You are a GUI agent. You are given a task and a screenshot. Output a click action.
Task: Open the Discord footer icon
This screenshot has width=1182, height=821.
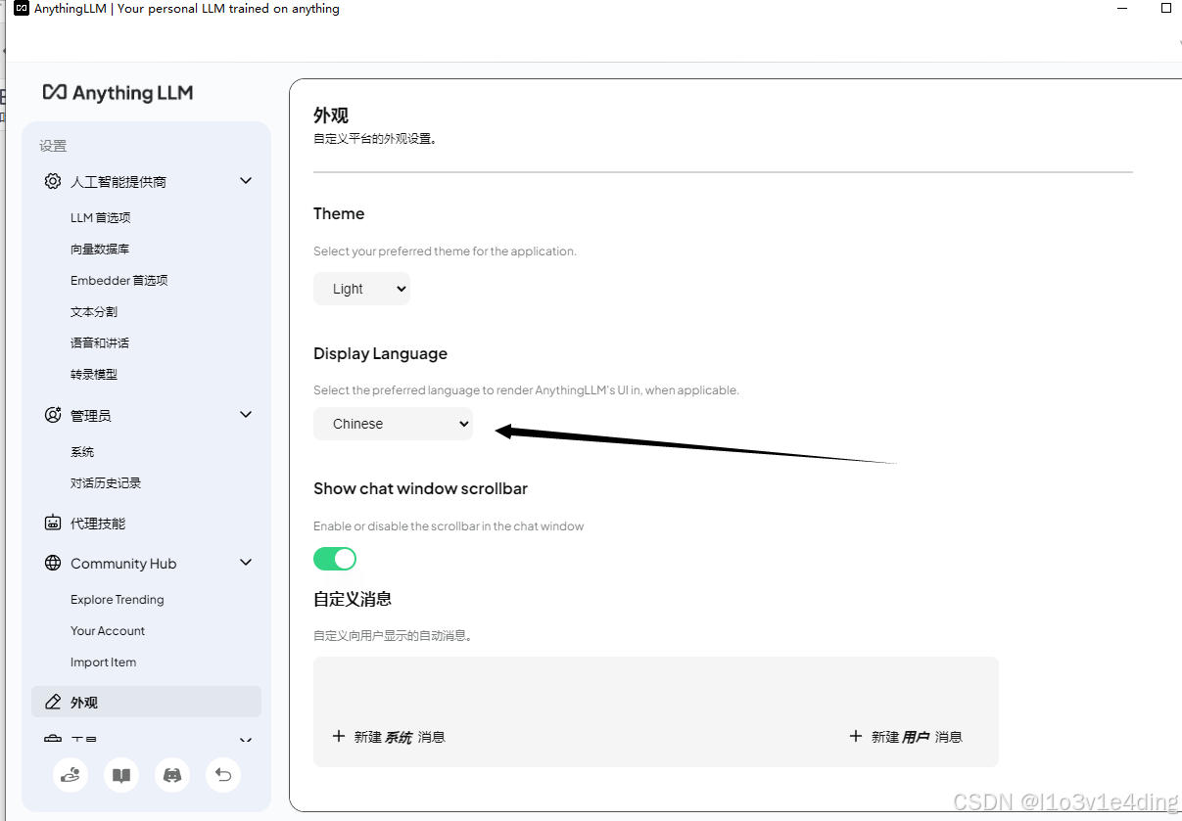(x=172, y=775)
